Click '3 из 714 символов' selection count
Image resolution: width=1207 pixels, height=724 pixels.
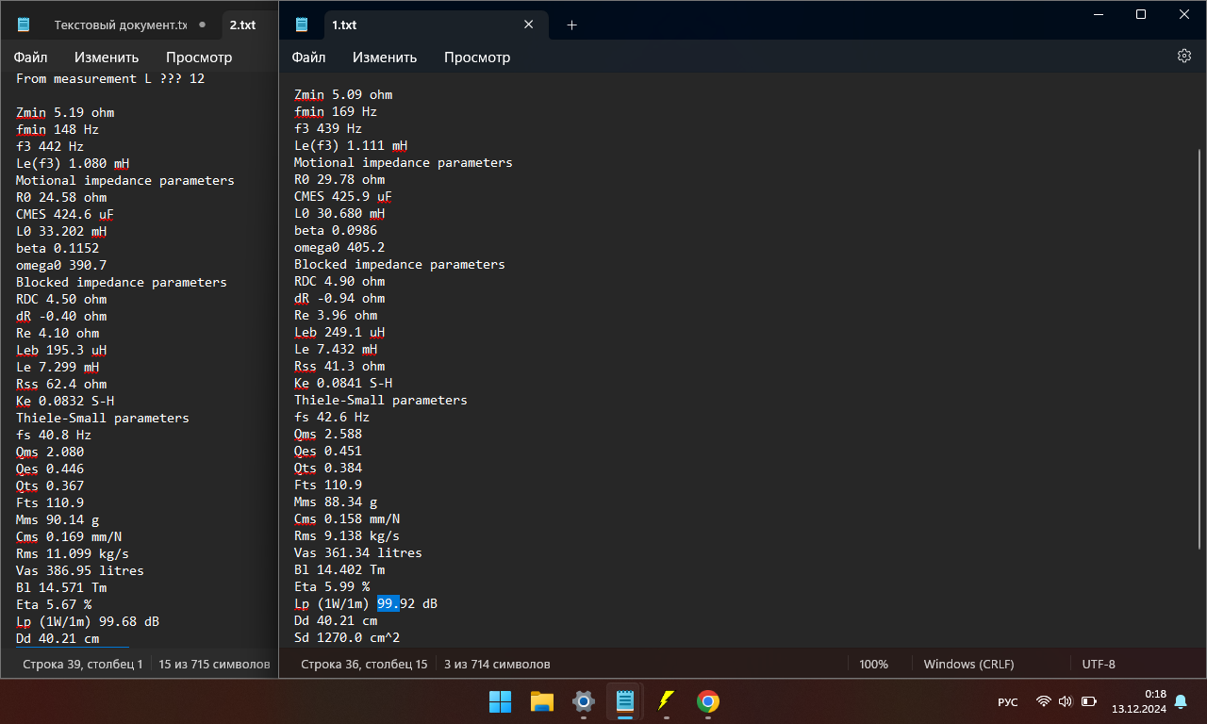(497, 664)
